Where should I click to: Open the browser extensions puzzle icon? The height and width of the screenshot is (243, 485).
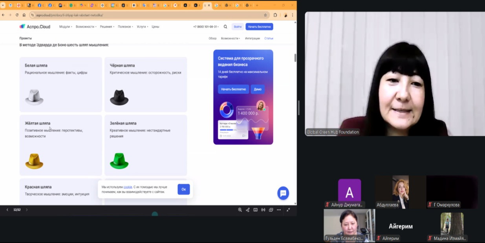point(275,15)
